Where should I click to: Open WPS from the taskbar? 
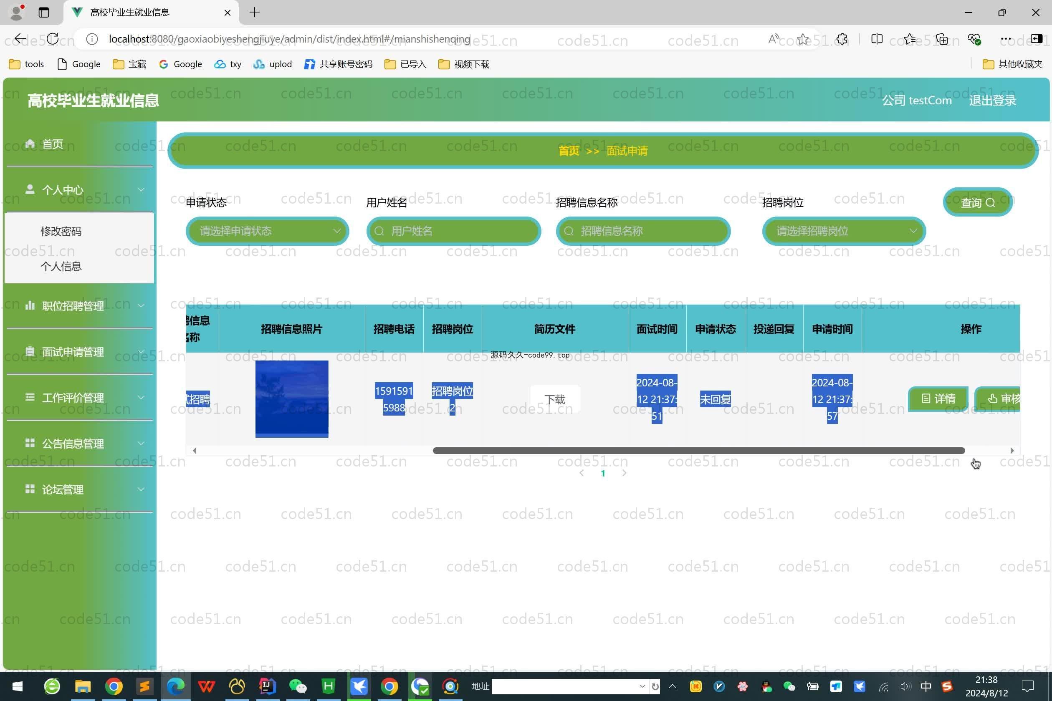click(206, 686)
